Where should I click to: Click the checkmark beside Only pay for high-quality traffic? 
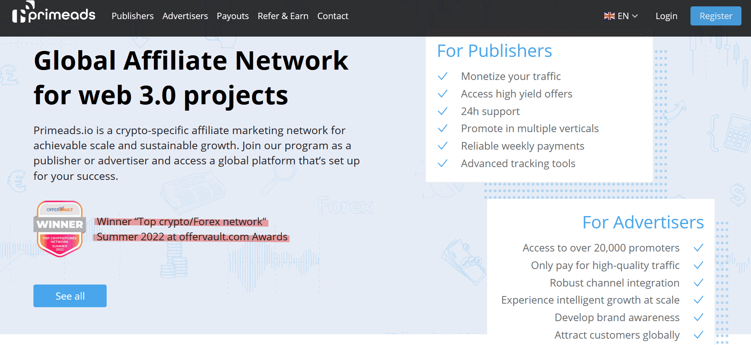[x=698, y=265]
